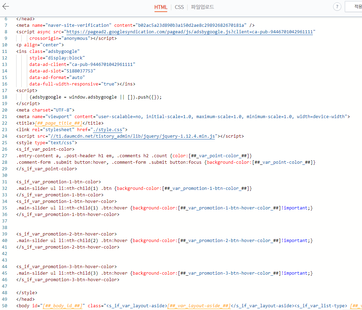Open the jquery-1.12.4.min.js URL link

tap(132, 136)
